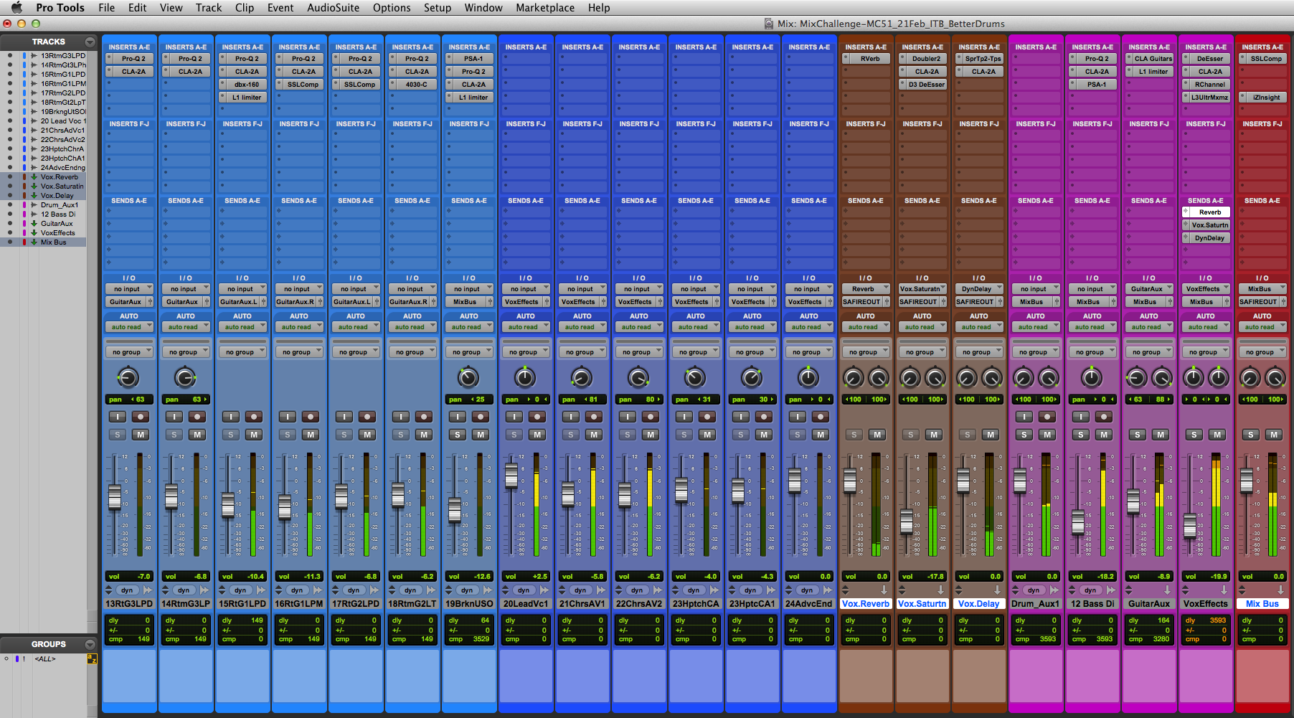The height and width of the screenshot is (718, 1294).
Task: Click the aux track type arrow on Mix Bus strip
Action: click(x=1280, y=590)
